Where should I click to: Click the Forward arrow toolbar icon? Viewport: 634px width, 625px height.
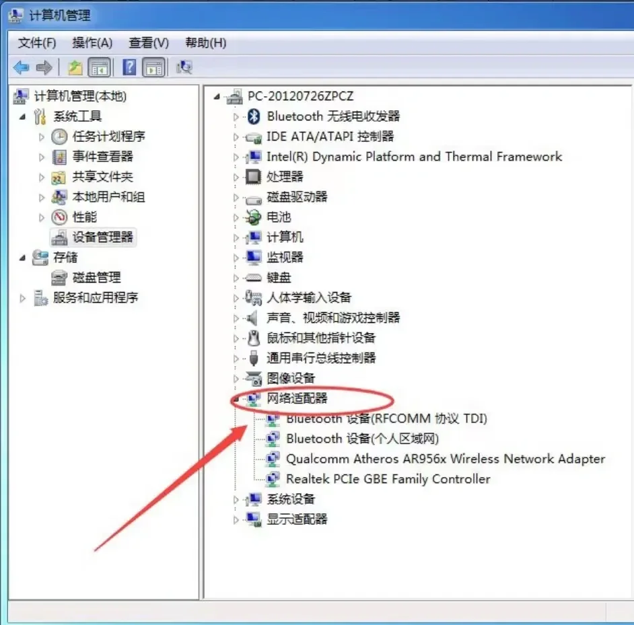[44, 67]
